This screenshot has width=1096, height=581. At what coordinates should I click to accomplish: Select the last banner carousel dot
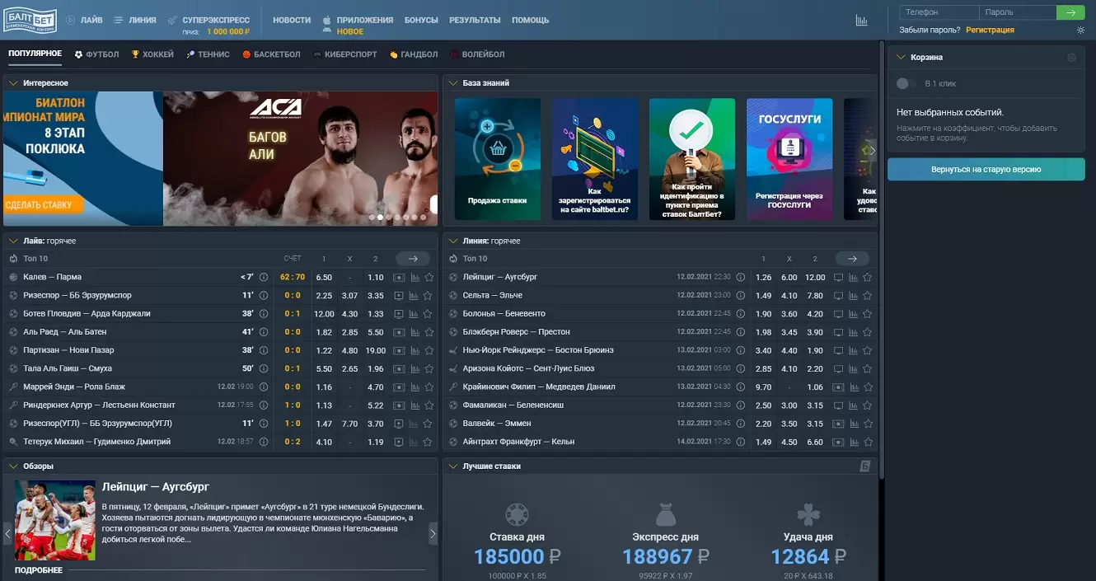click(424, 218)
